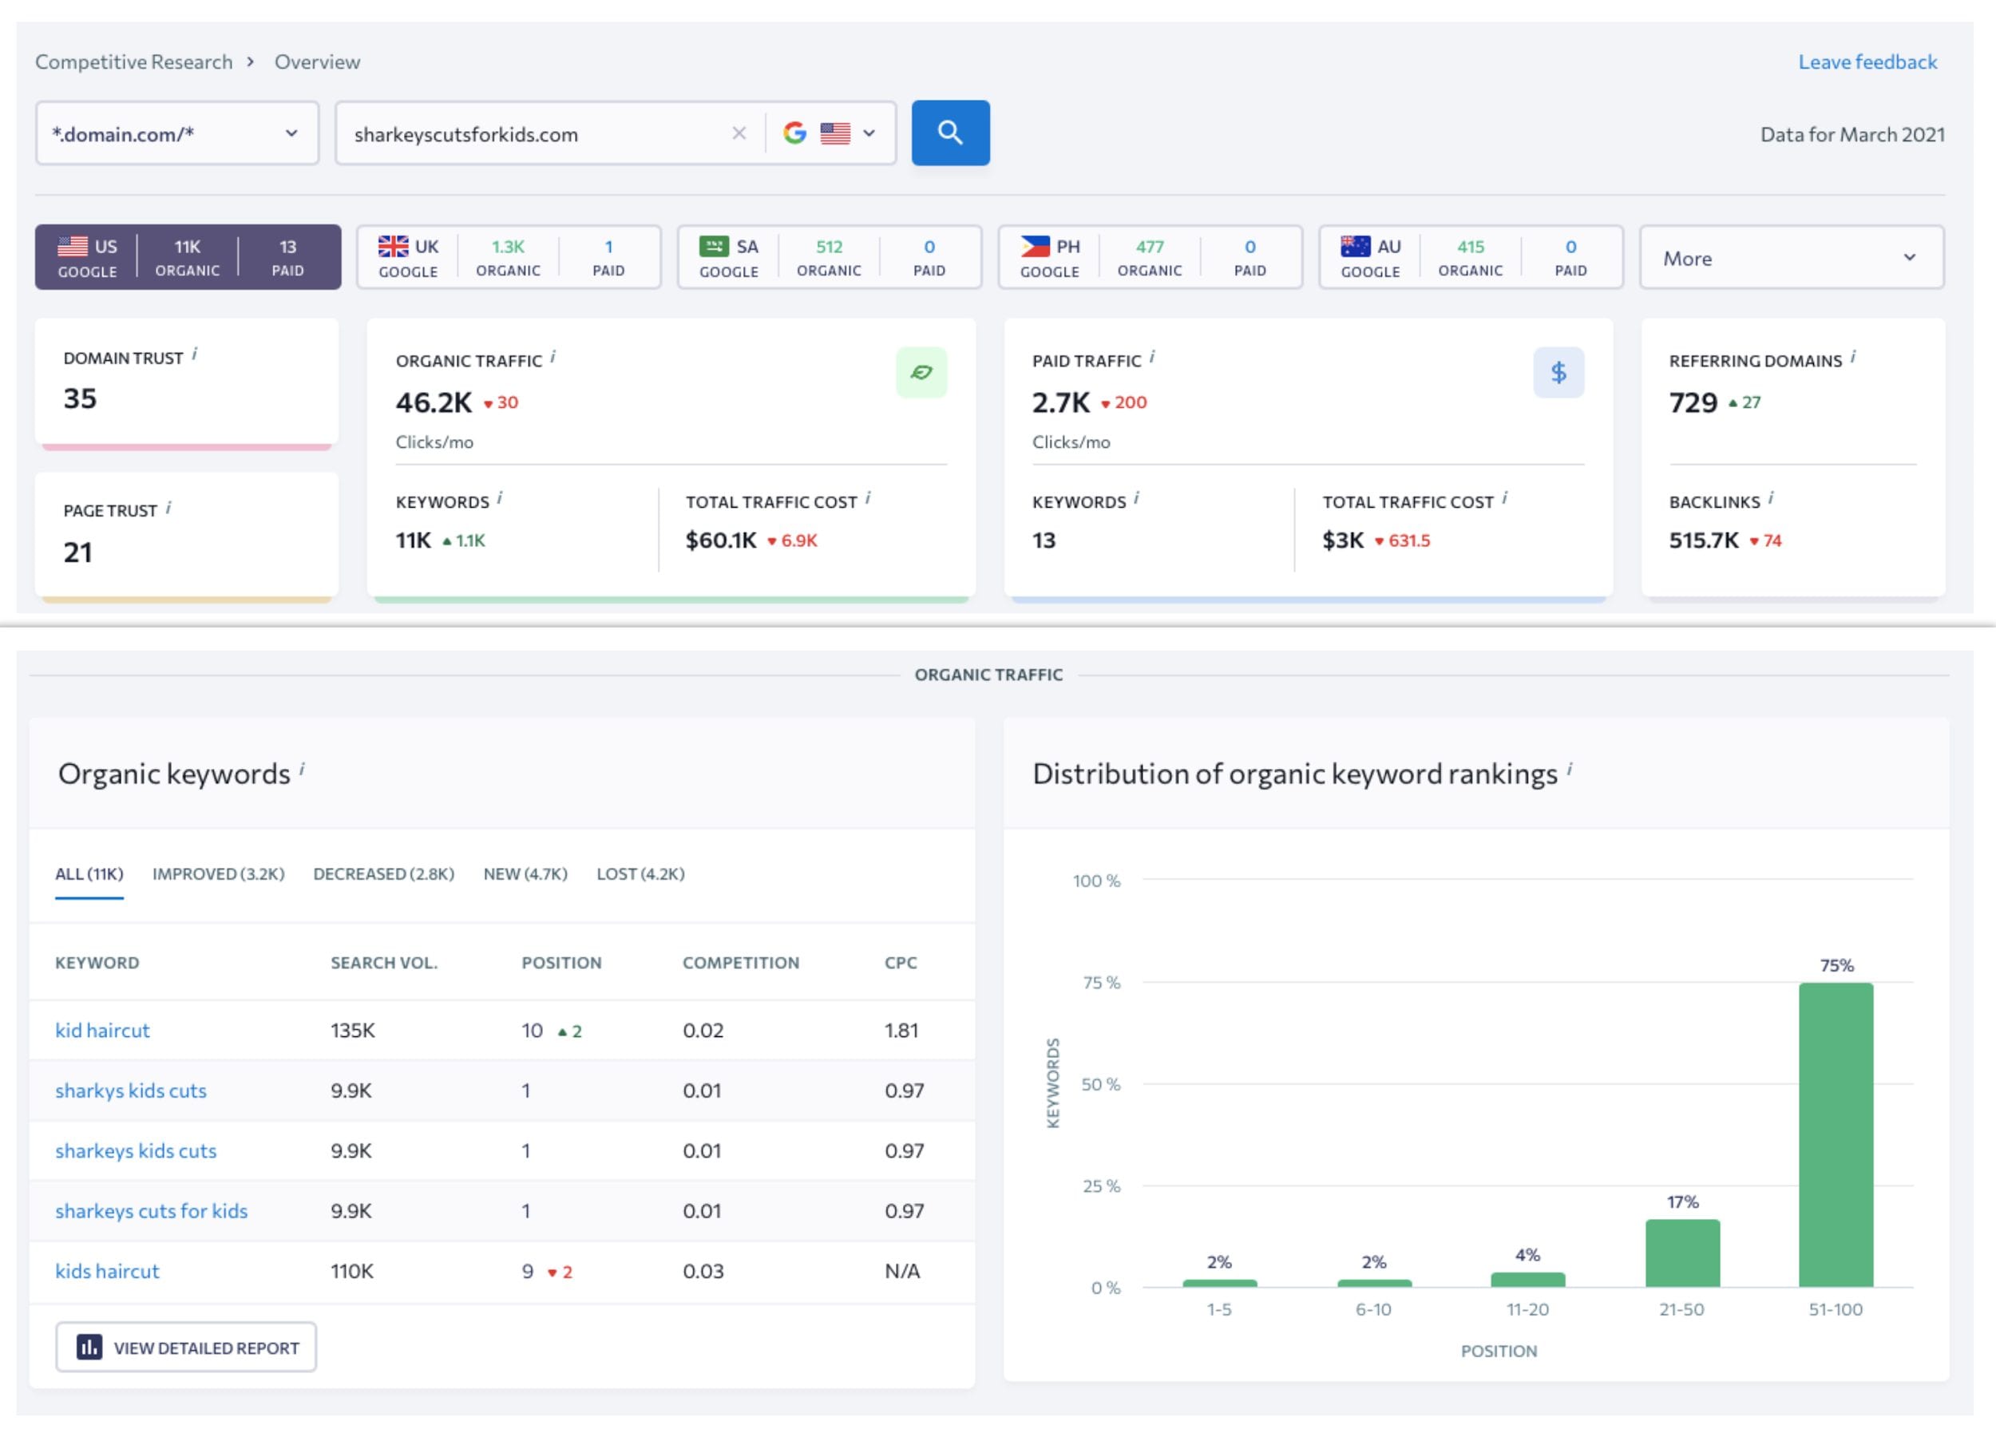This screenshot has width=1996, height=1437.
Task: Switch to the ALL (11K) keywords tab
Action: coord(89,874)
